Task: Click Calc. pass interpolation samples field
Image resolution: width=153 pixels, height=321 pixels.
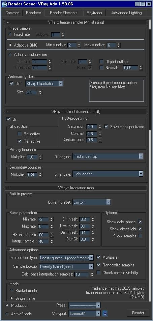Action: pos(82,274)
